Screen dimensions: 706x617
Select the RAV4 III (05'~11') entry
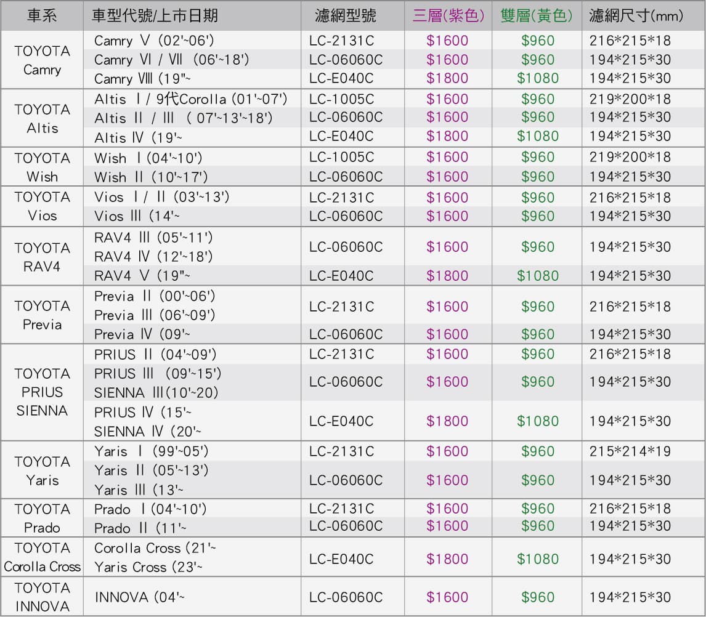click(x=153, y=237)
